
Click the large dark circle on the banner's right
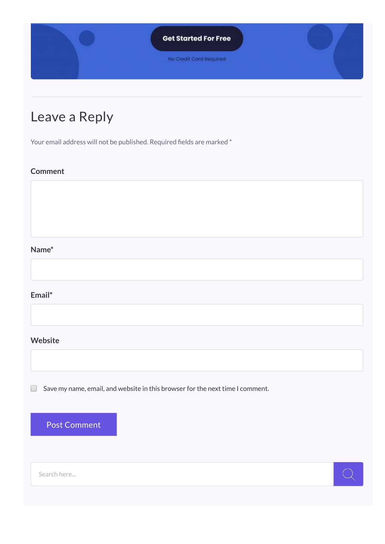320,37
